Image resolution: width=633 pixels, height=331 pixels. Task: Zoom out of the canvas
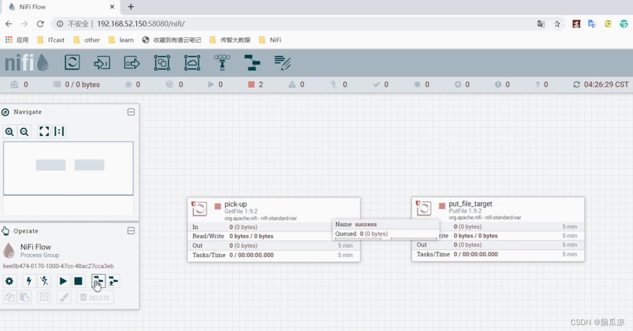click(24, 132)
